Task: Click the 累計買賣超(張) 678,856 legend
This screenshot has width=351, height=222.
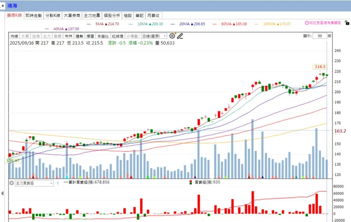Action: [x=87, y=182]
